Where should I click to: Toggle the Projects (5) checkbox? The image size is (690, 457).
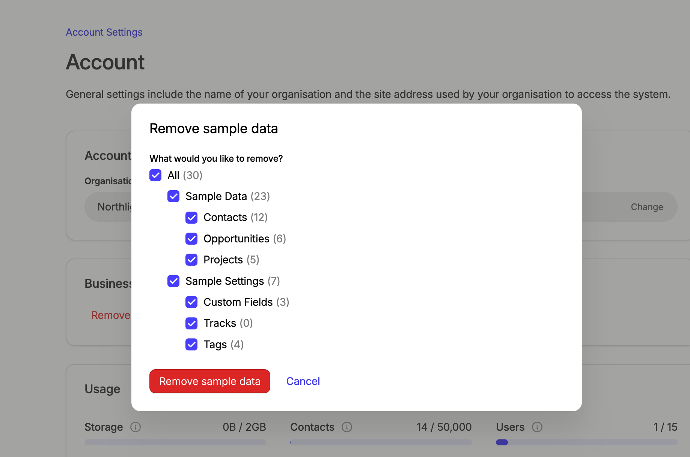click(x=191, y=260)
